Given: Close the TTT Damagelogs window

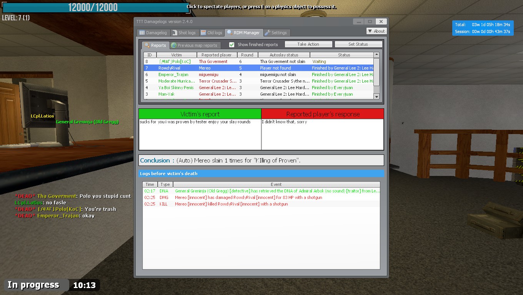Looking at the screenshot, I should (x=381, y=22).
